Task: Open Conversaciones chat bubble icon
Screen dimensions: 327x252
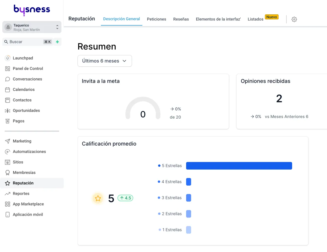Action: [8, 79]
